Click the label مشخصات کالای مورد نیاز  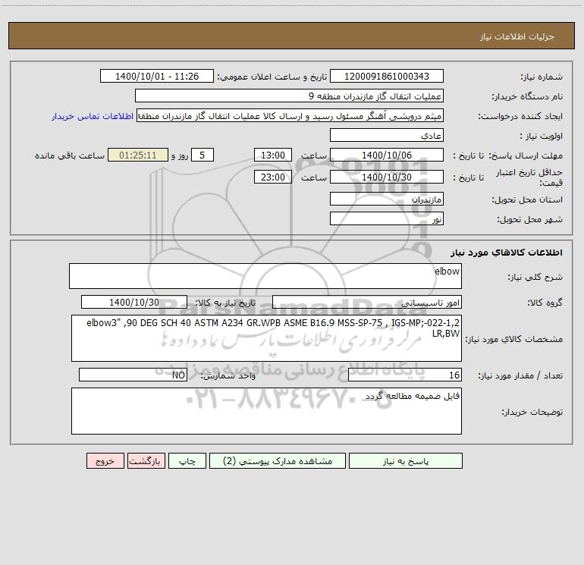[514, 339]
